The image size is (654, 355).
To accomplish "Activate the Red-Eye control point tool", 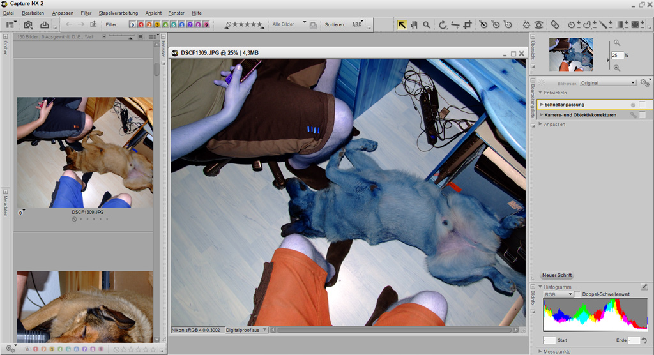I will point(539,25).
